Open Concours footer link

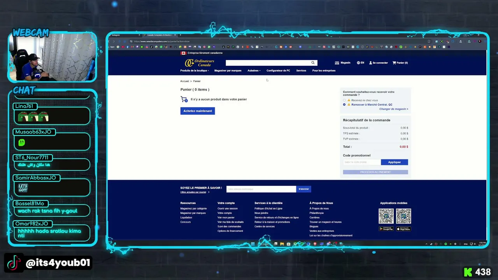pyautogui.click(x=185, y=222)
